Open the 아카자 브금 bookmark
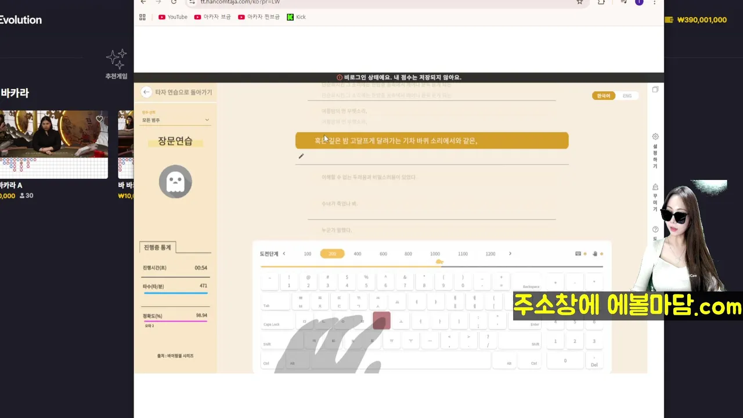 [212, 17]
